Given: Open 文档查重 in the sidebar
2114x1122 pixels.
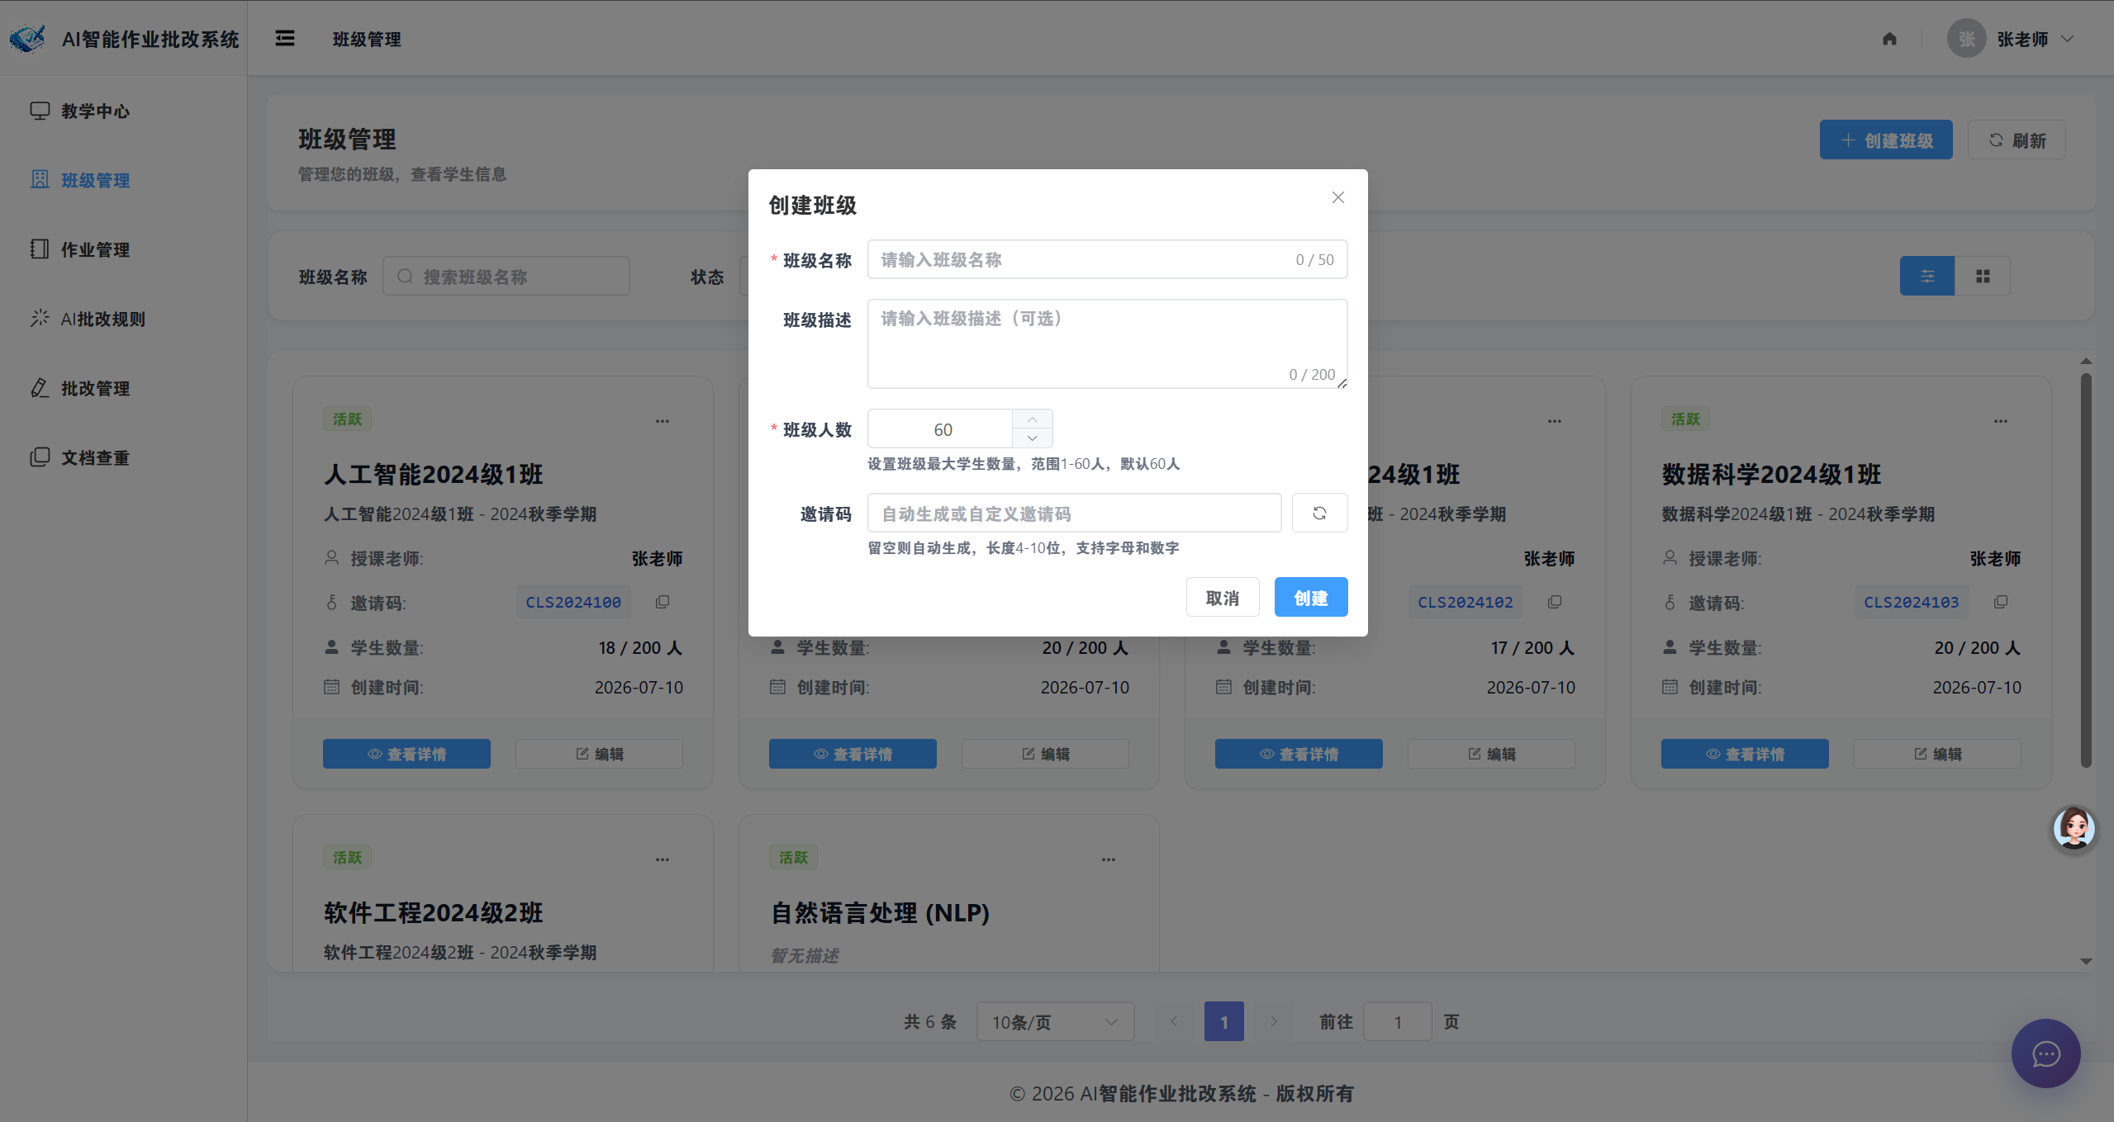Looking at the screenshot, I should (124, 457).
